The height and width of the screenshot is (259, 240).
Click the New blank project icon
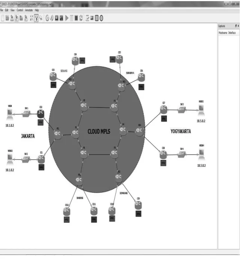tap(3, 18)
